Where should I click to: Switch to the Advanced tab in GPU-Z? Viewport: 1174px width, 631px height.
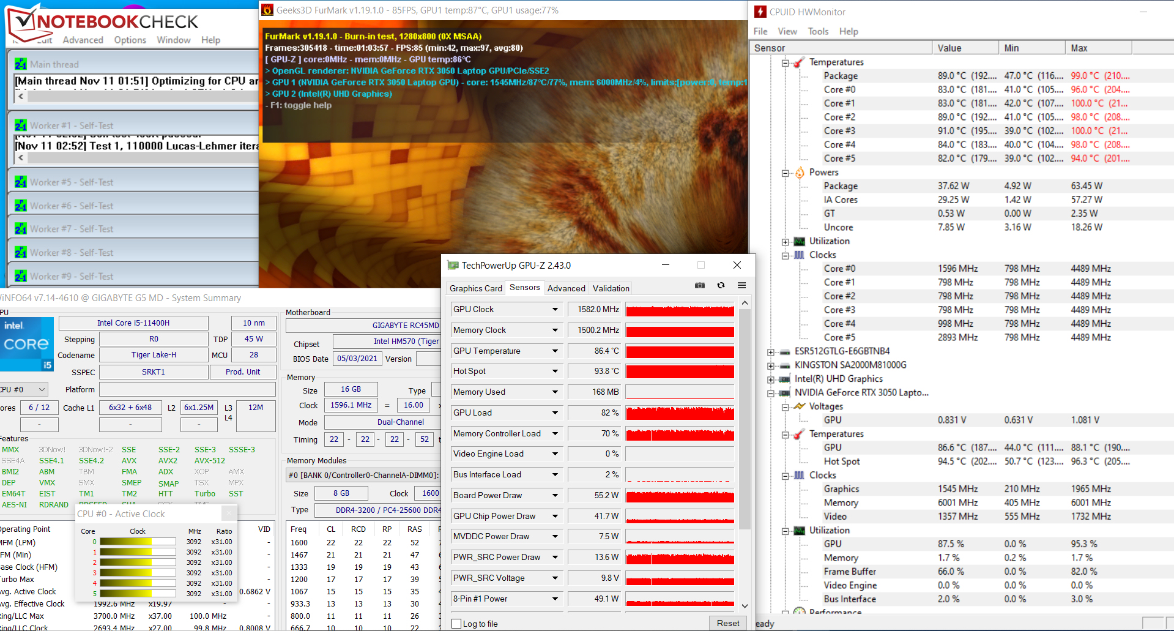coord(566,288)
